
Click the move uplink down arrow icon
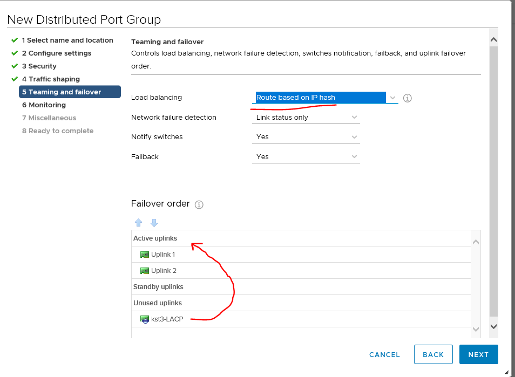click(154, 222)
